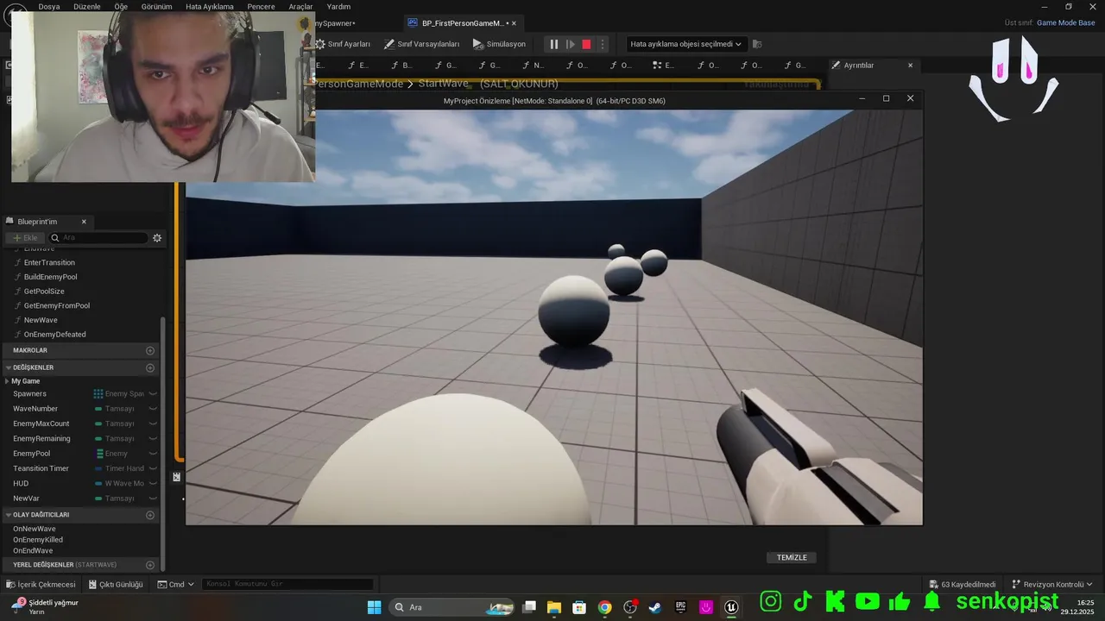Advance one frame with the step button

pyautogui.click(x=571, y=44)
